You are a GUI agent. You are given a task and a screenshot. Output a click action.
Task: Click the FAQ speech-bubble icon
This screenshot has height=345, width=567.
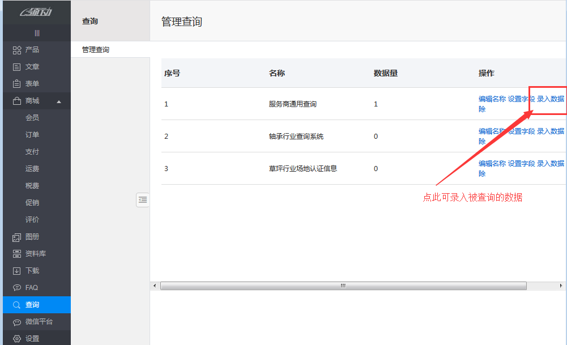[x=16, y=287]
